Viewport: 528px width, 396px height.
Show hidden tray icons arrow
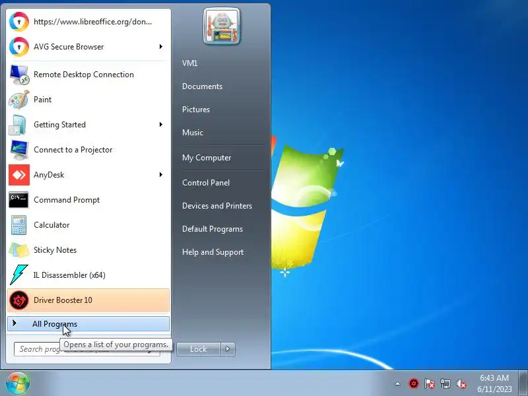click(x=398, y=383)
